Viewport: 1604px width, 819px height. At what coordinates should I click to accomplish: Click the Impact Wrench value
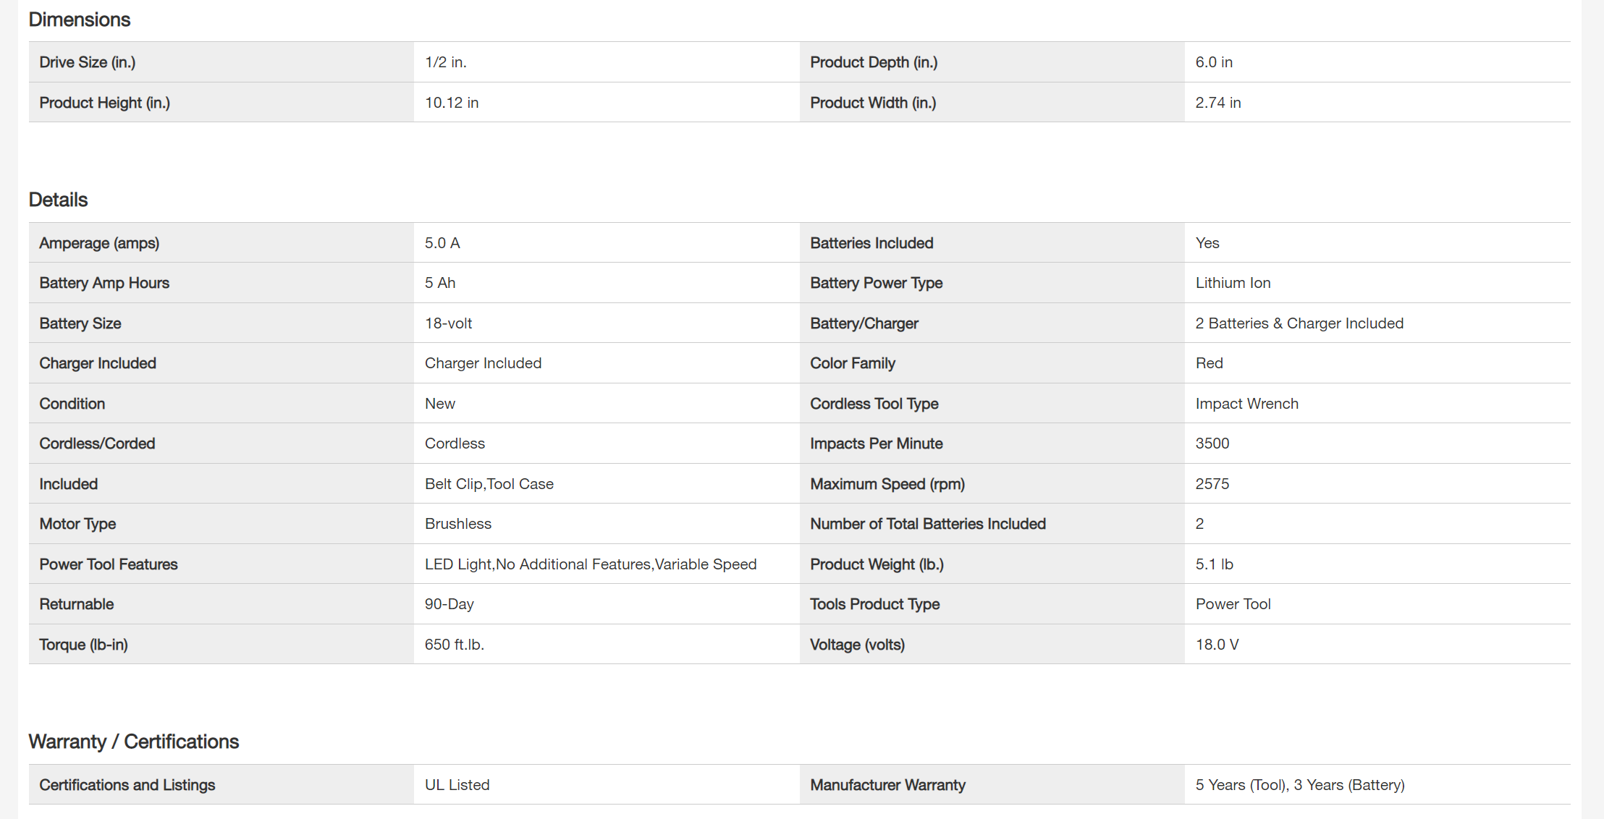[1246, 404]
